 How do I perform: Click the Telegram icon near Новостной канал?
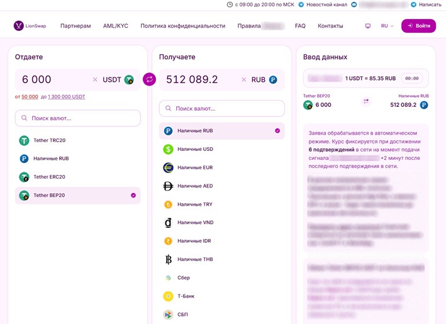[x=301, y=4]
